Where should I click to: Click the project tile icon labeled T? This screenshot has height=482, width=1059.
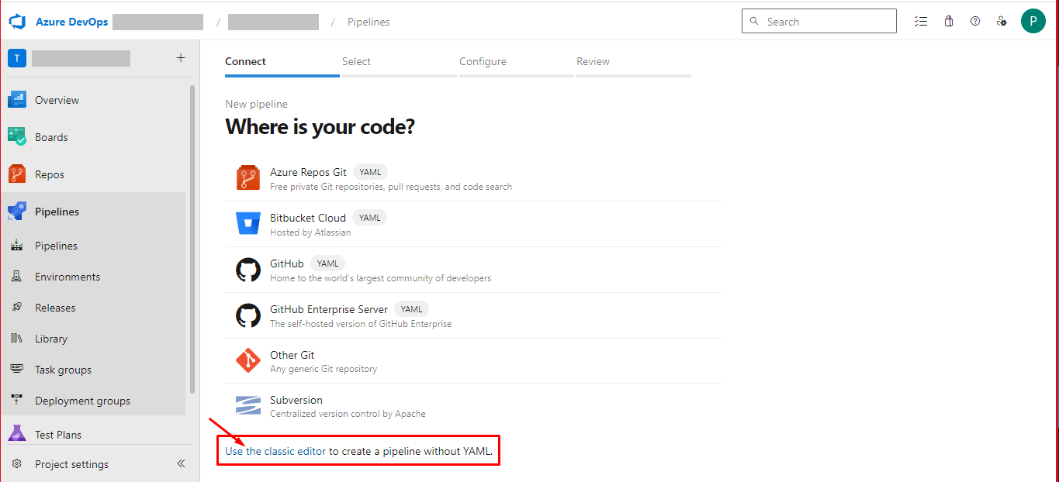pyautogui.click(x=17, y=58)
